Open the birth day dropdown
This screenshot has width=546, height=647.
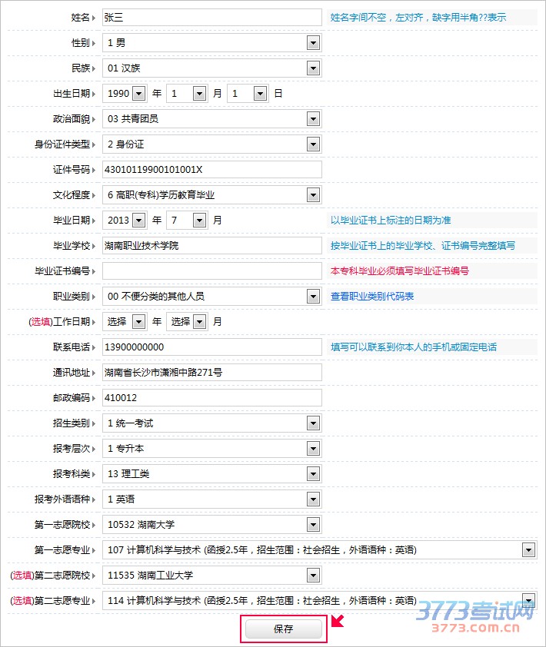coord(248,94)
